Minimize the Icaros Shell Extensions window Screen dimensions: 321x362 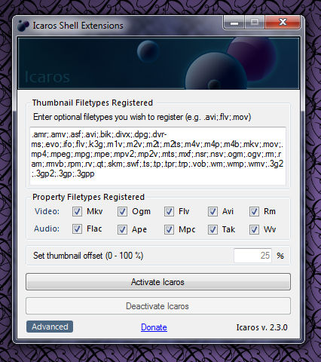234,23
